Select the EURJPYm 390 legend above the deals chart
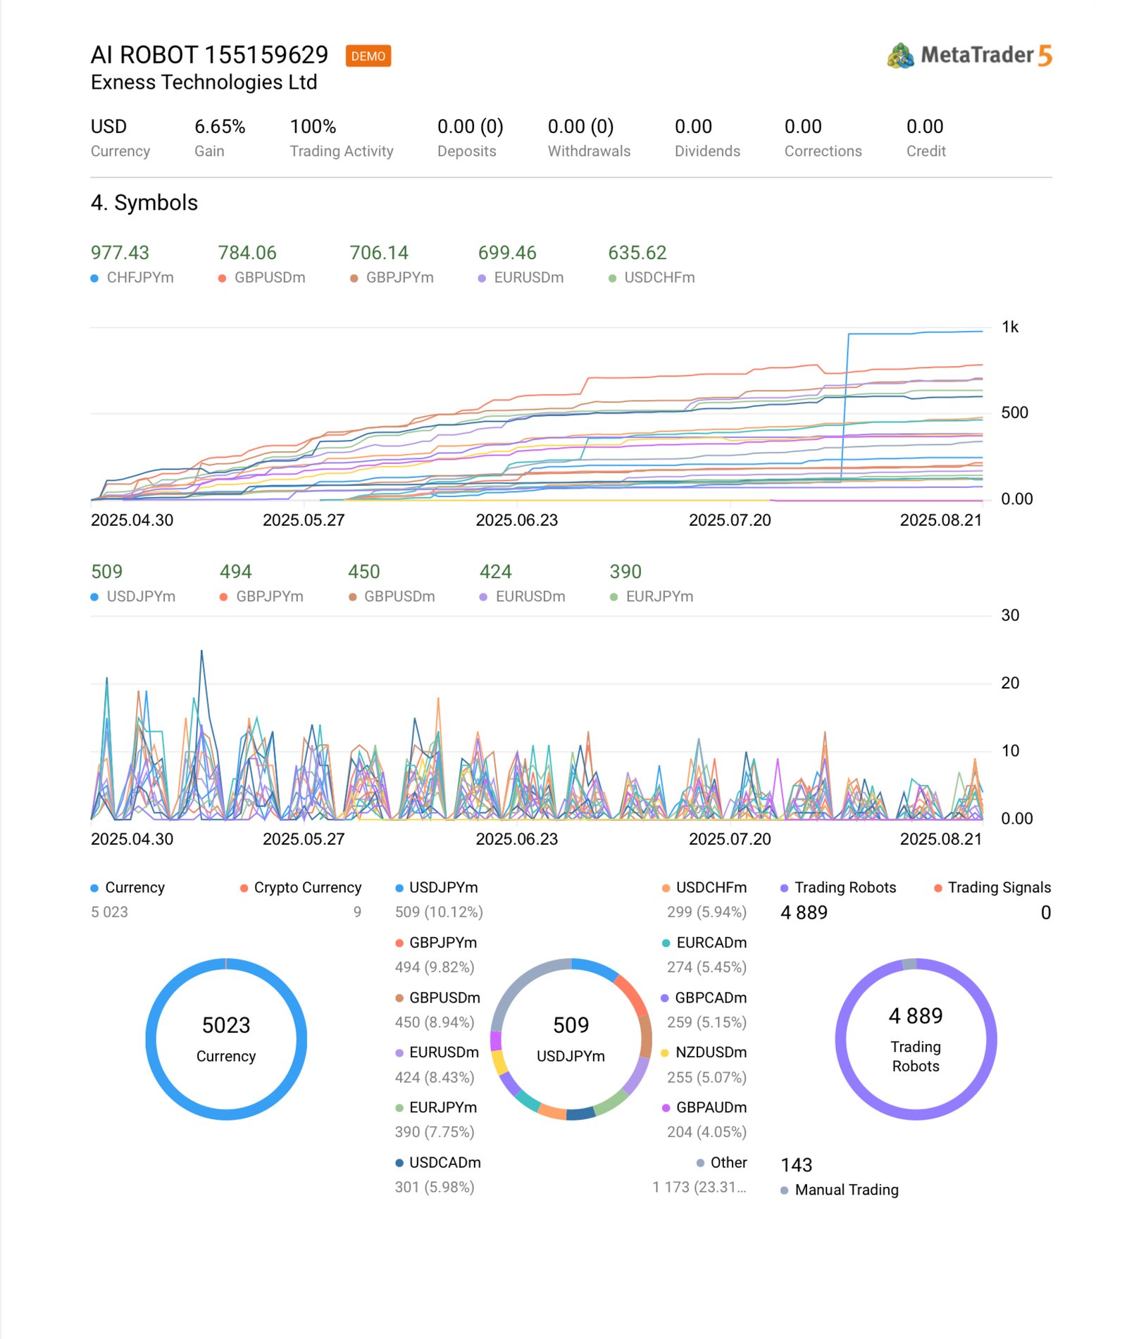This screenshot has height=1339, width=1127. [652, 596]
